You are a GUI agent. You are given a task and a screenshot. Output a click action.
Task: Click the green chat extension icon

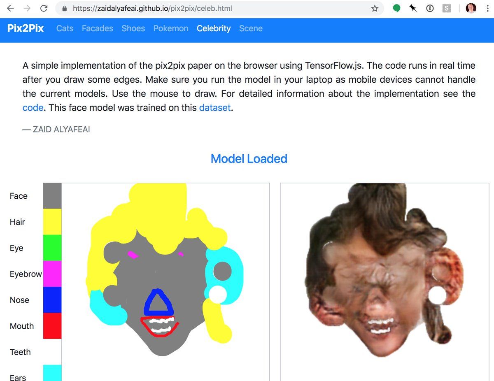coord(396,8)
